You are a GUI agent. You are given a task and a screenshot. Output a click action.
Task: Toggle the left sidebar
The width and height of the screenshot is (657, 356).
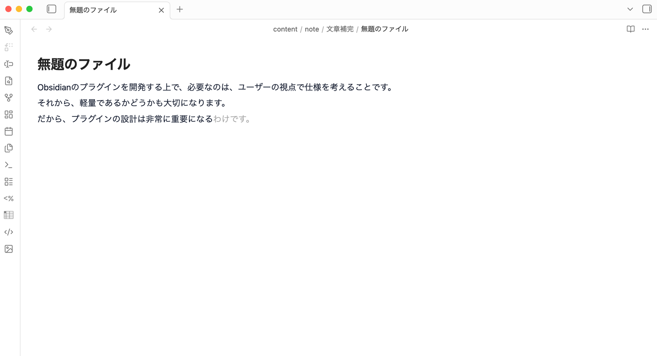[x=51, y=9]
